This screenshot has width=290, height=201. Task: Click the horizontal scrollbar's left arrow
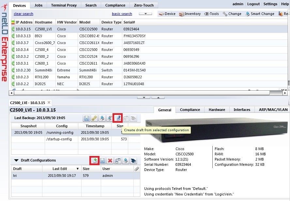11,93
